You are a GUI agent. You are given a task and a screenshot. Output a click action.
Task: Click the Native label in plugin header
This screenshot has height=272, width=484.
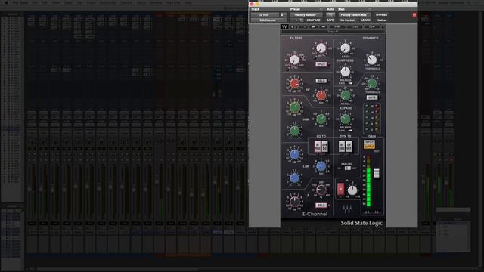pos(381,20)
